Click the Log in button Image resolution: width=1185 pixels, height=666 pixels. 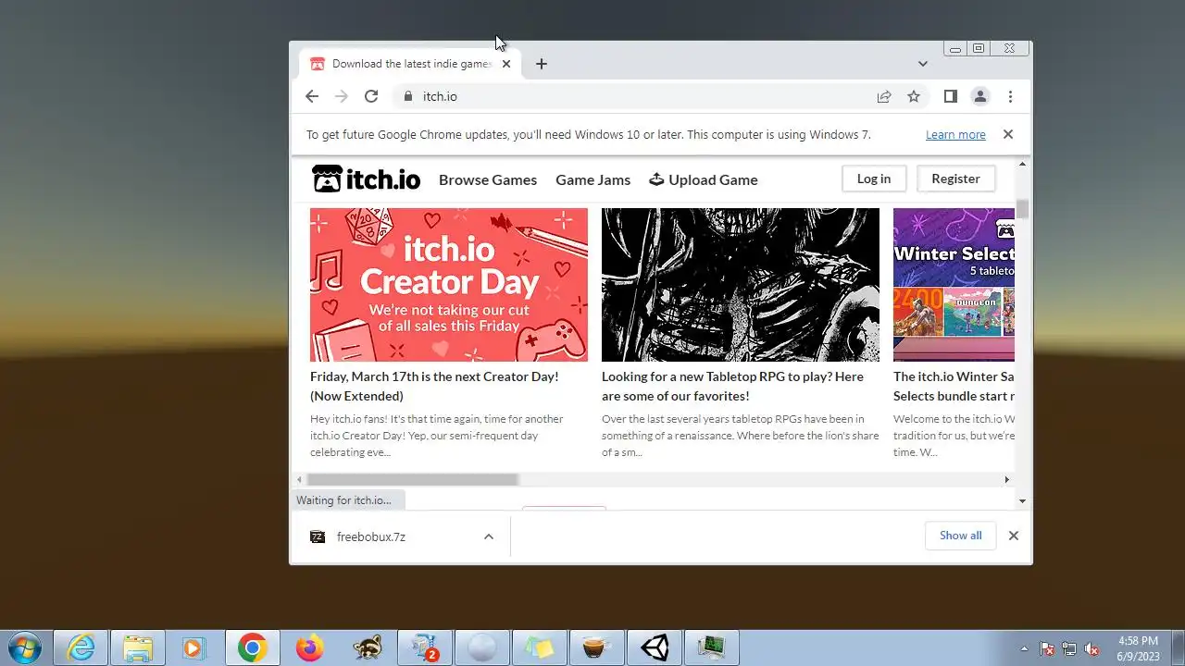pos(873,179)
